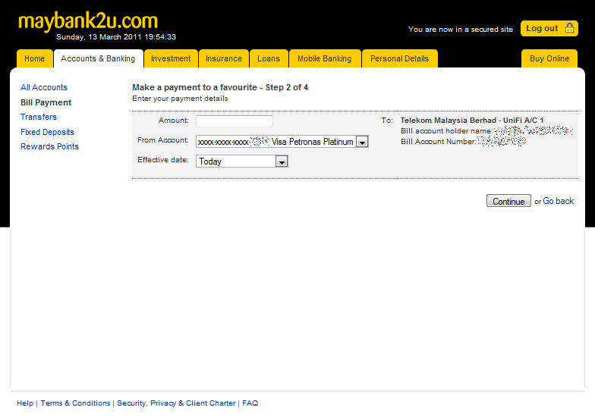595x417 pixels.
Task: Go to Fixed Deposits
Action: [47, 132]
